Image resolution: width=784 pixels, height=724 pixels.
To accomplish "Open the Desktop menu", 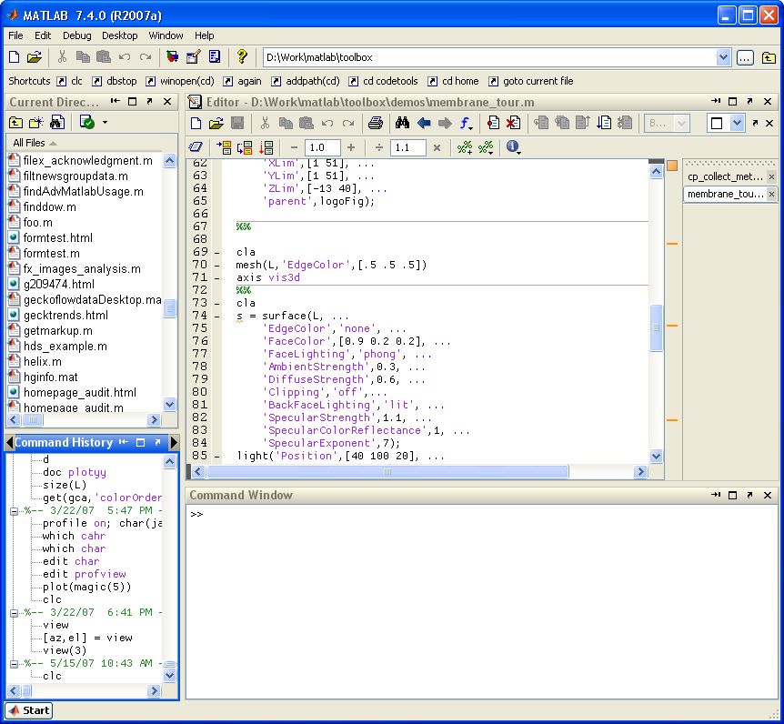I will click(x=119, y=35).
